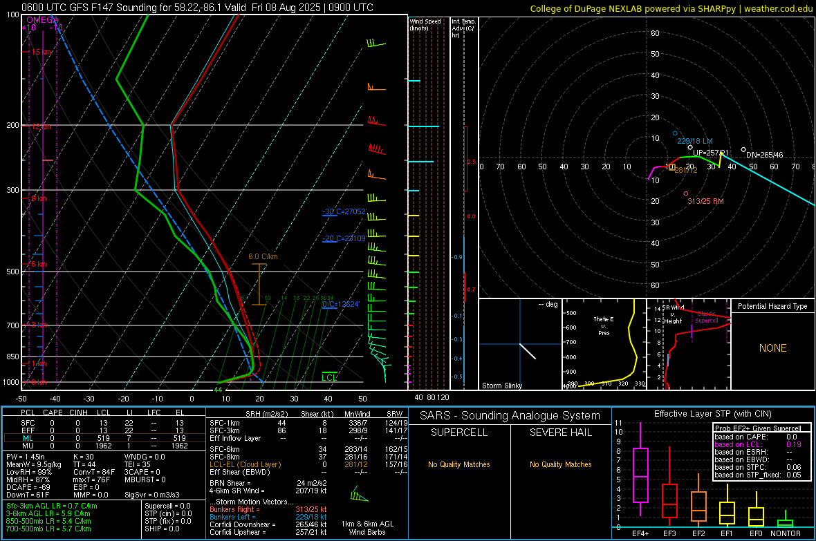This screenshot has width=816, height=541.
Task: Click the SARS - Sounding Analogue System header
Action: 510,416
